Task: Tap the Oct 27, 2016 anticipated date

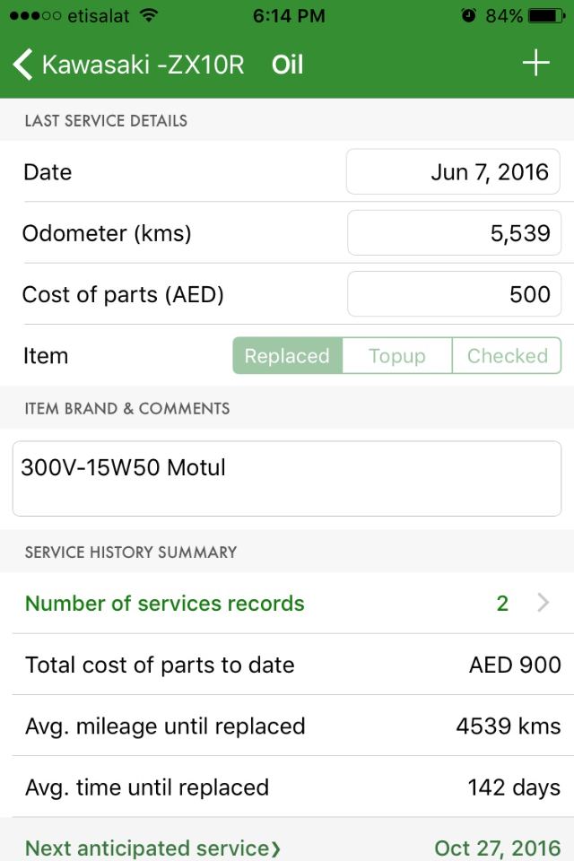Action: click(x=498, y=848)
